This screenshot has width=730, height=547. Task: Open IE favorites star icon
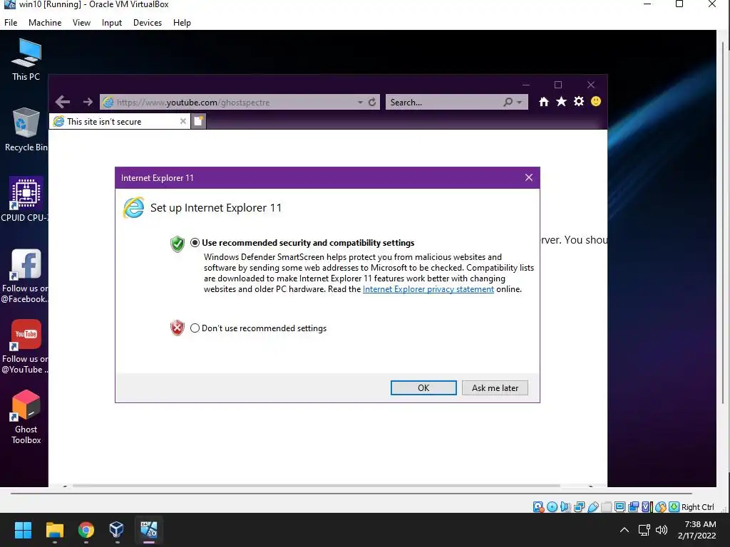point(562,101)
